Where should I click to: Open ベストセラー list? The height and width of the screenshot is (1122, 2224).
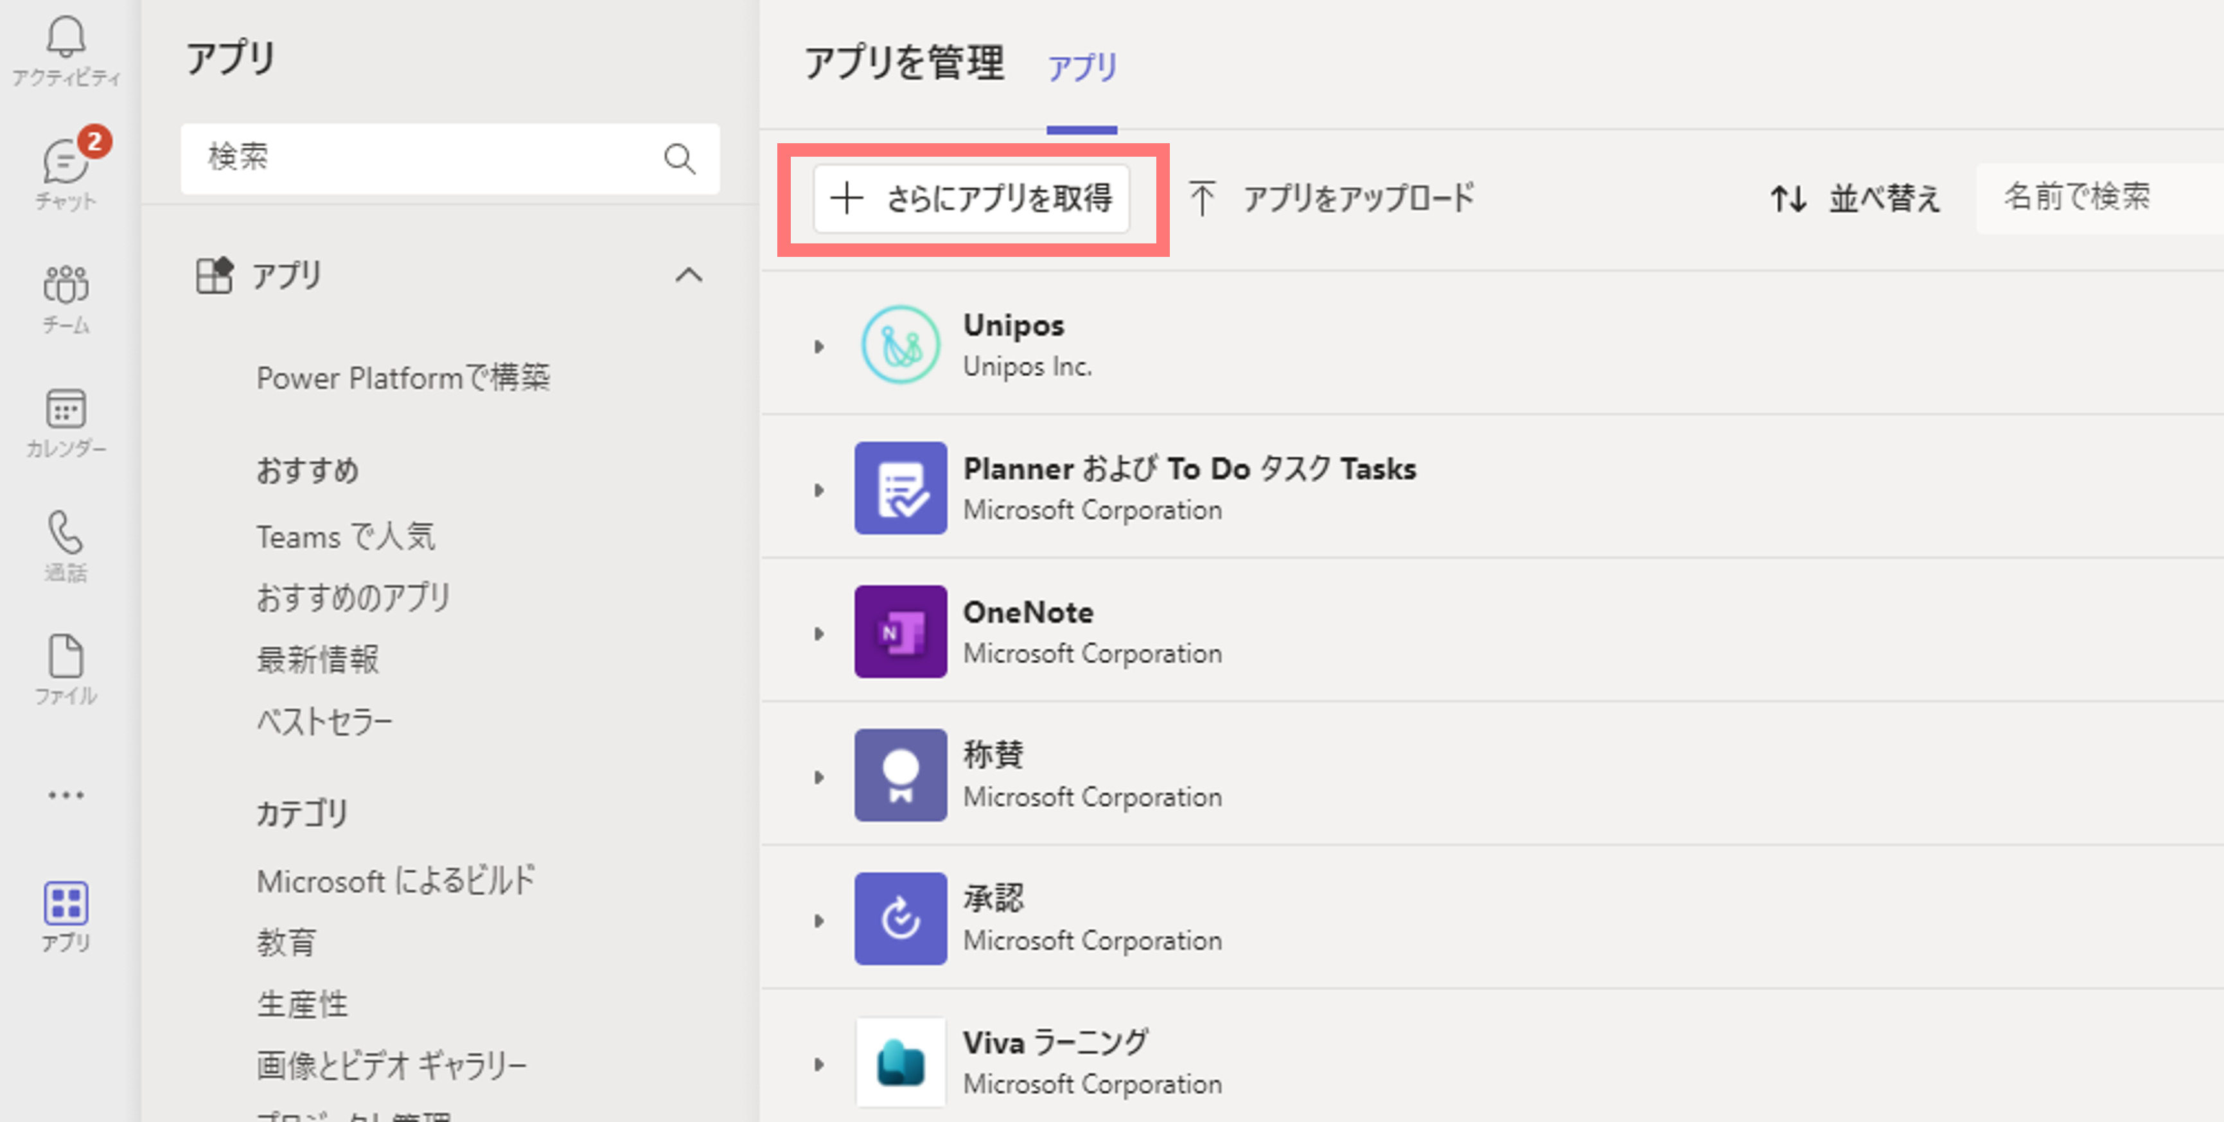pyautogui.click(x=324, y=721)
